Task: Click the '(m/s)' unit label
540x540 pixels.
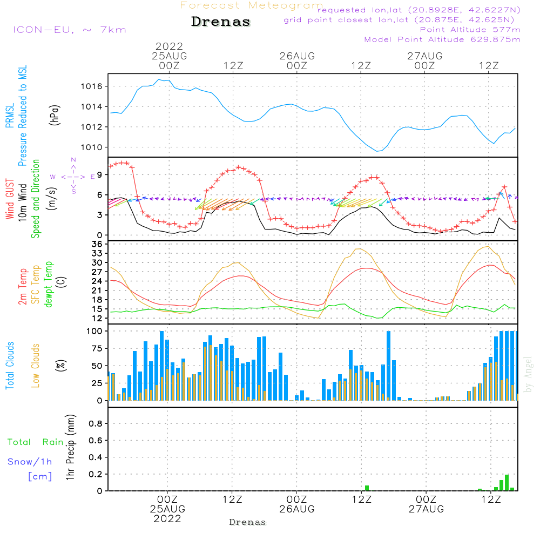Action: [x=52, y=199]
